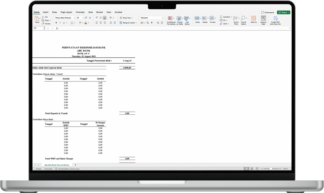Toggle Wrap Text option
This screenshot has height=193, width=324.
point(126,18)
